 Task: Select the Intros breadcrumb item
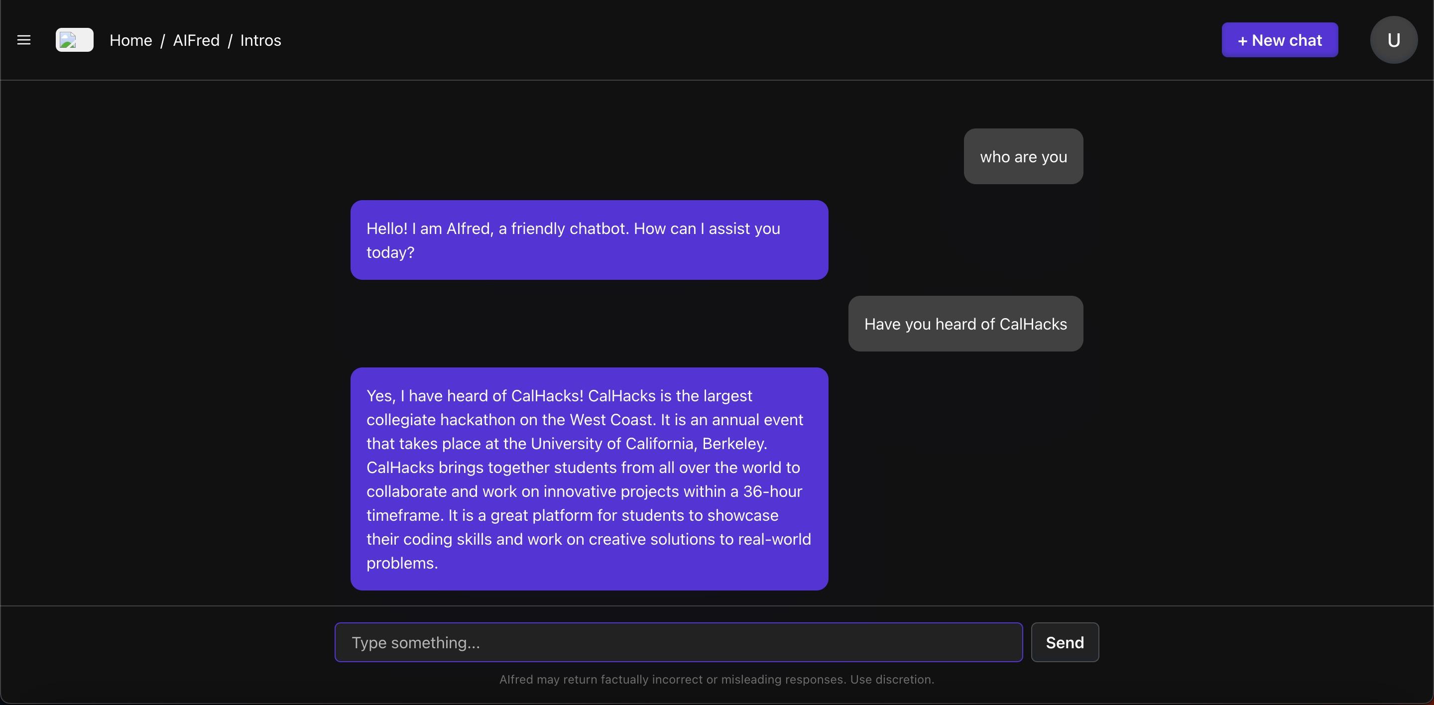point(260,41)
